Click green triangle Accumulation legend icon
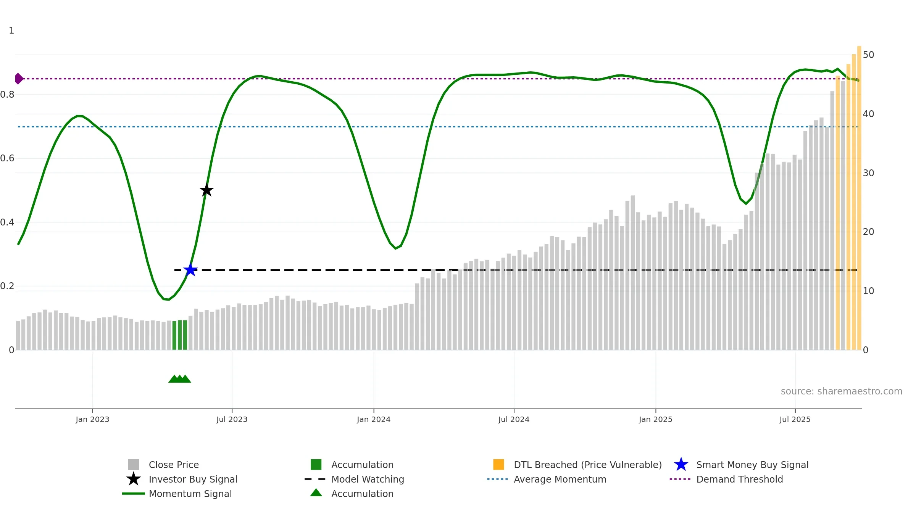The height and width of the screenshot is (515, 916). (x=316, y=493)
